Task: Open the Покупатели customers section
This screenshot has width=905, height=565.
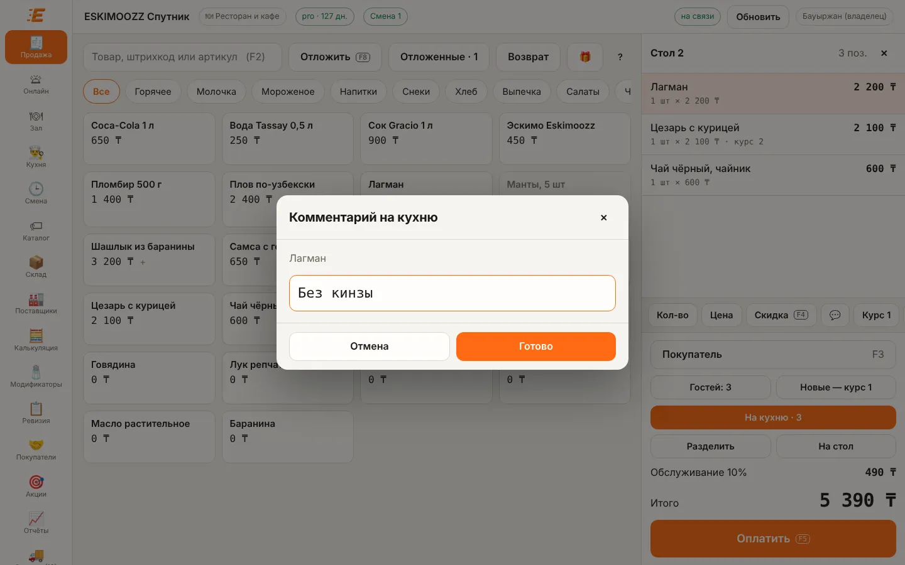Action: tap(36, 450)
